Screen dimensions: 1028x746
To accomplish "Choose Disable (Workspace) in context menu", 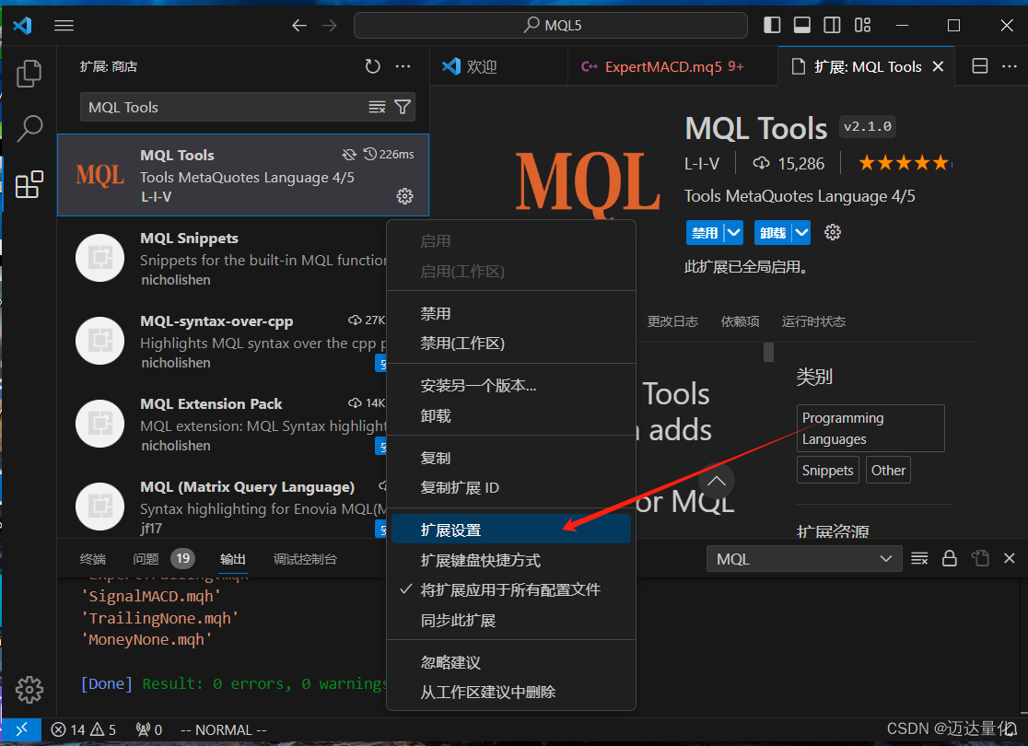I will [x=510, y=343].
